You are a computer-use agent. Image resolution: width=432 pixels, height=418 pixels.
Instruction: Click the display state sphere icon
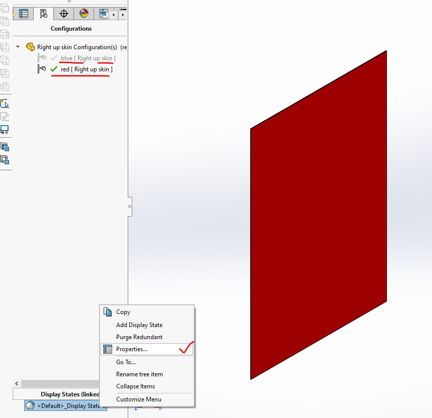pyautogui.click(x=30, y=405)
